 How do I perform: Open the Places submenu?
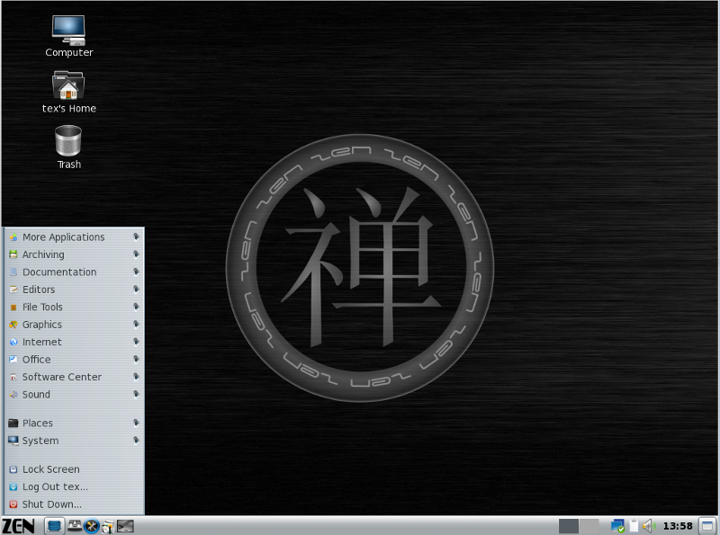75,423
